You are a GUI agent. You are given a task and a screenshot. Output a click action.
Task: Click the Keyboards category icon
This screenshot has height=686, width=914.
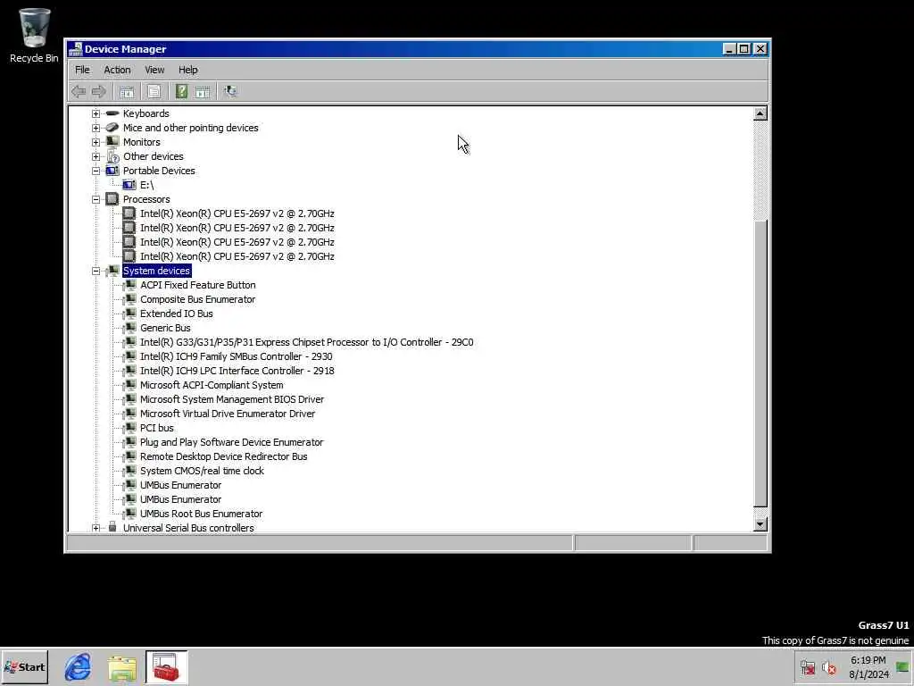click(x=112, y=113)
